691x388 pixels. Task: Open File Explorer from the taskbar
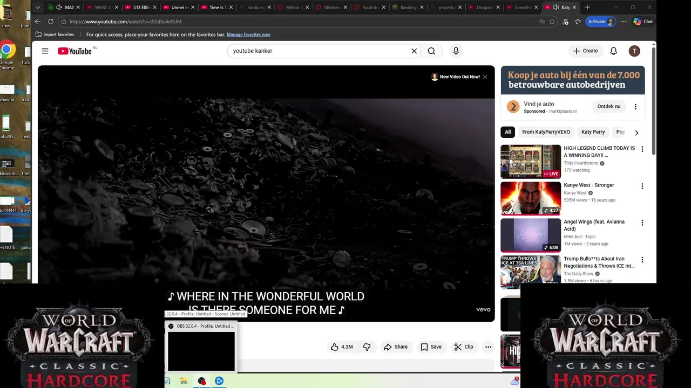click(x=184, y=381)
